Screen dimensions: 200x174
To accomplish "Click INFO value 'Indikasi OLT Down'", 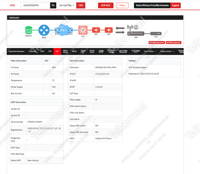I will pos(103,138).
